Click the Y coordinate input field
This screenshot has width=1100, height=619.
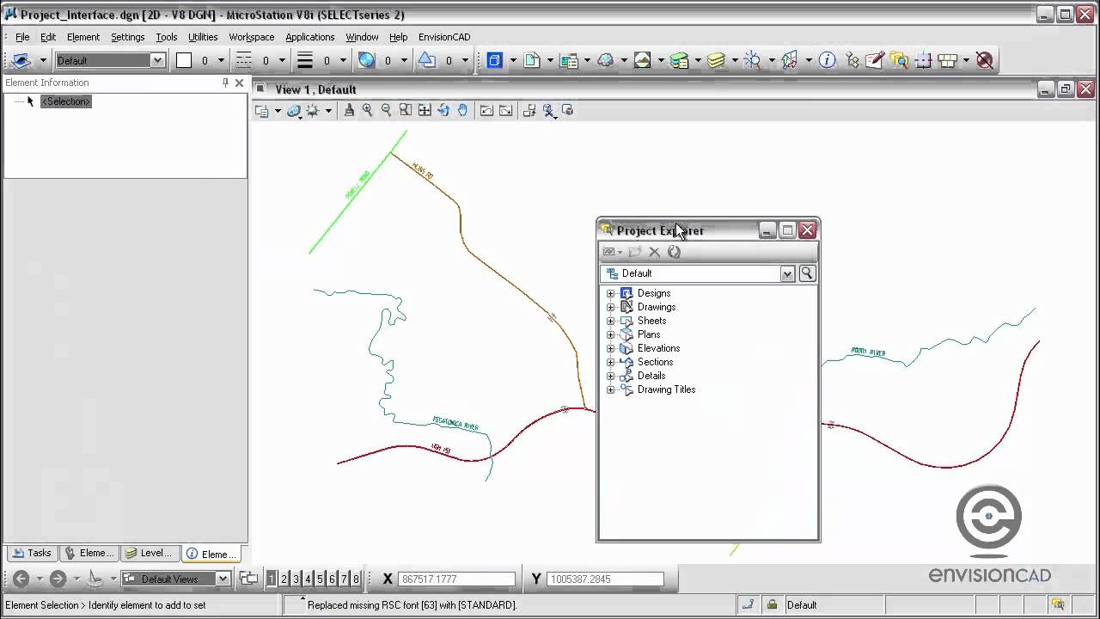[x=605, y=579]
